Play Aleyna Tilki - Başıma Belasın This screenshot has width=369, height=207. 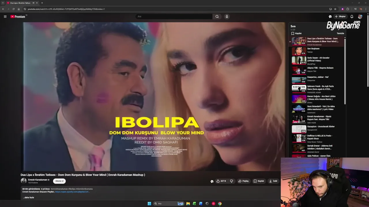point(317,70)
